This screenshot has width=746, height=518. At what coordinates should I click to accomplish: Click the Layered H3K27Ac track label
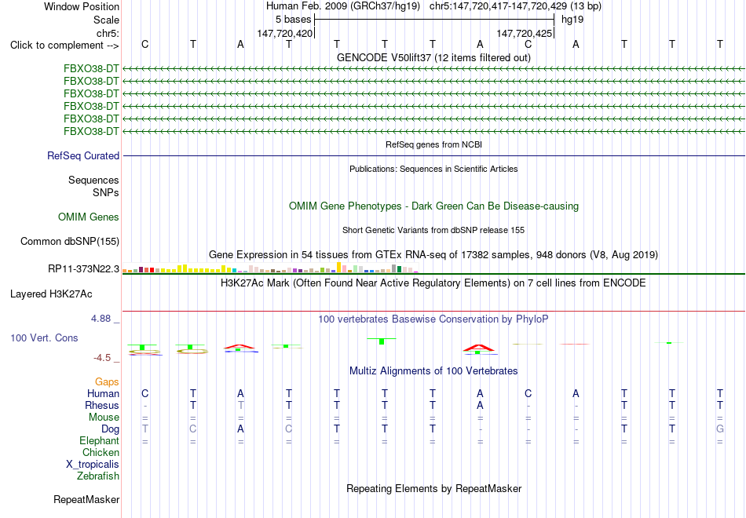click(x=51, y=294)
